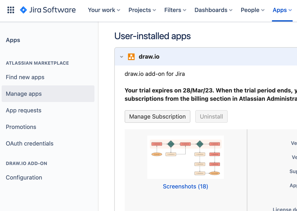Expand the Filters dropdown

[x=175, y=10]
